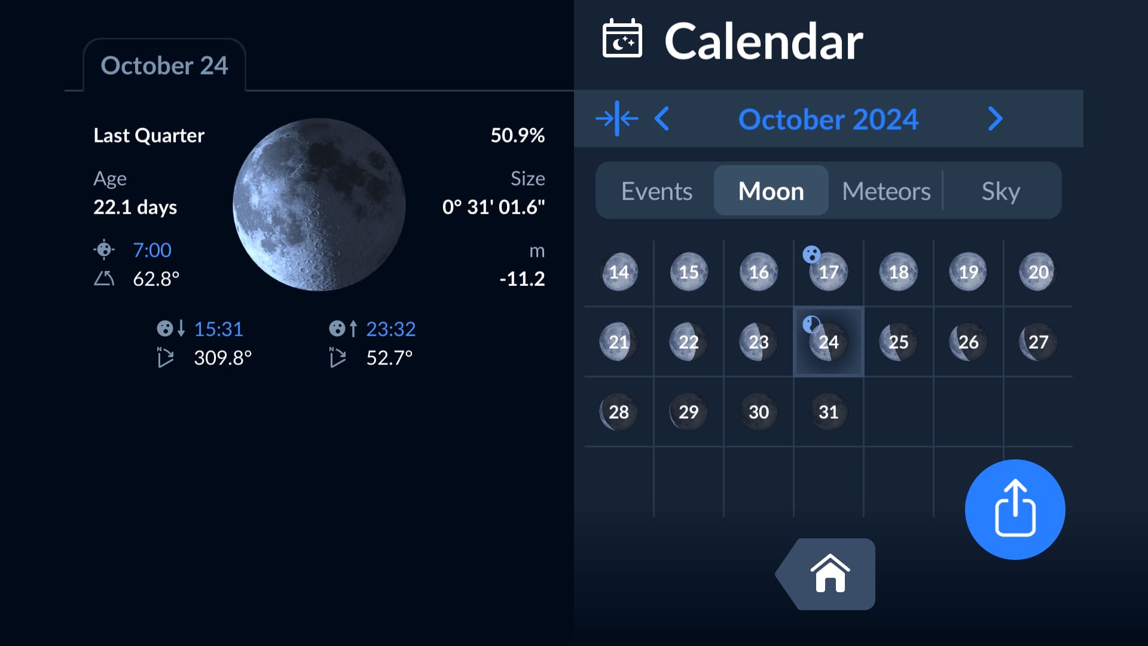Click the moonset azimuth 309.8 degrees value
1148x646 pixels.
tap(223, 356)
